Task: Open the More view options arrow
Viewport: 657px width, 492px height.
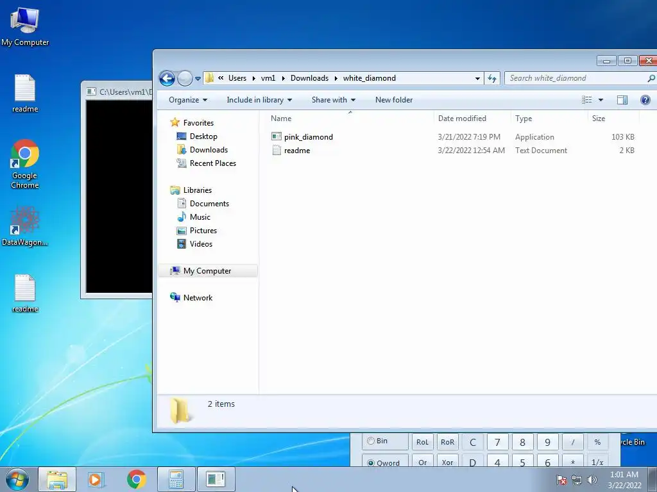Action: pyautogui.click(x=601, y=100)
